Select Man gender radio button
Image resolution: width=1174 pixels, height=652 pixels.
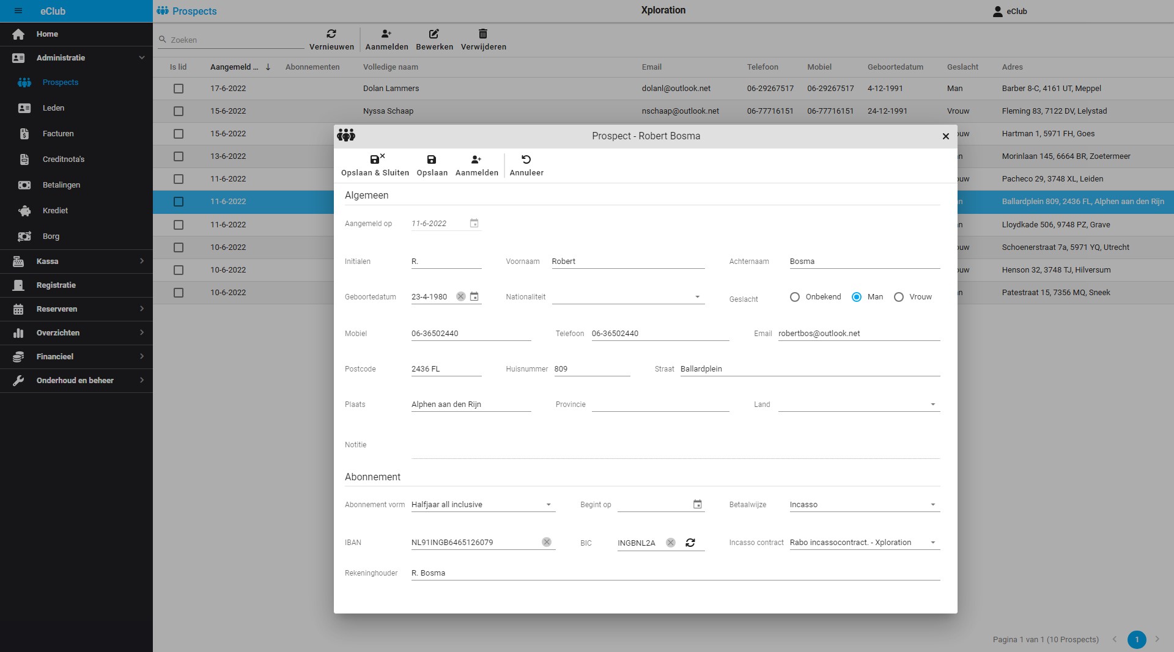pyautogui.click(x=857, y=297)
